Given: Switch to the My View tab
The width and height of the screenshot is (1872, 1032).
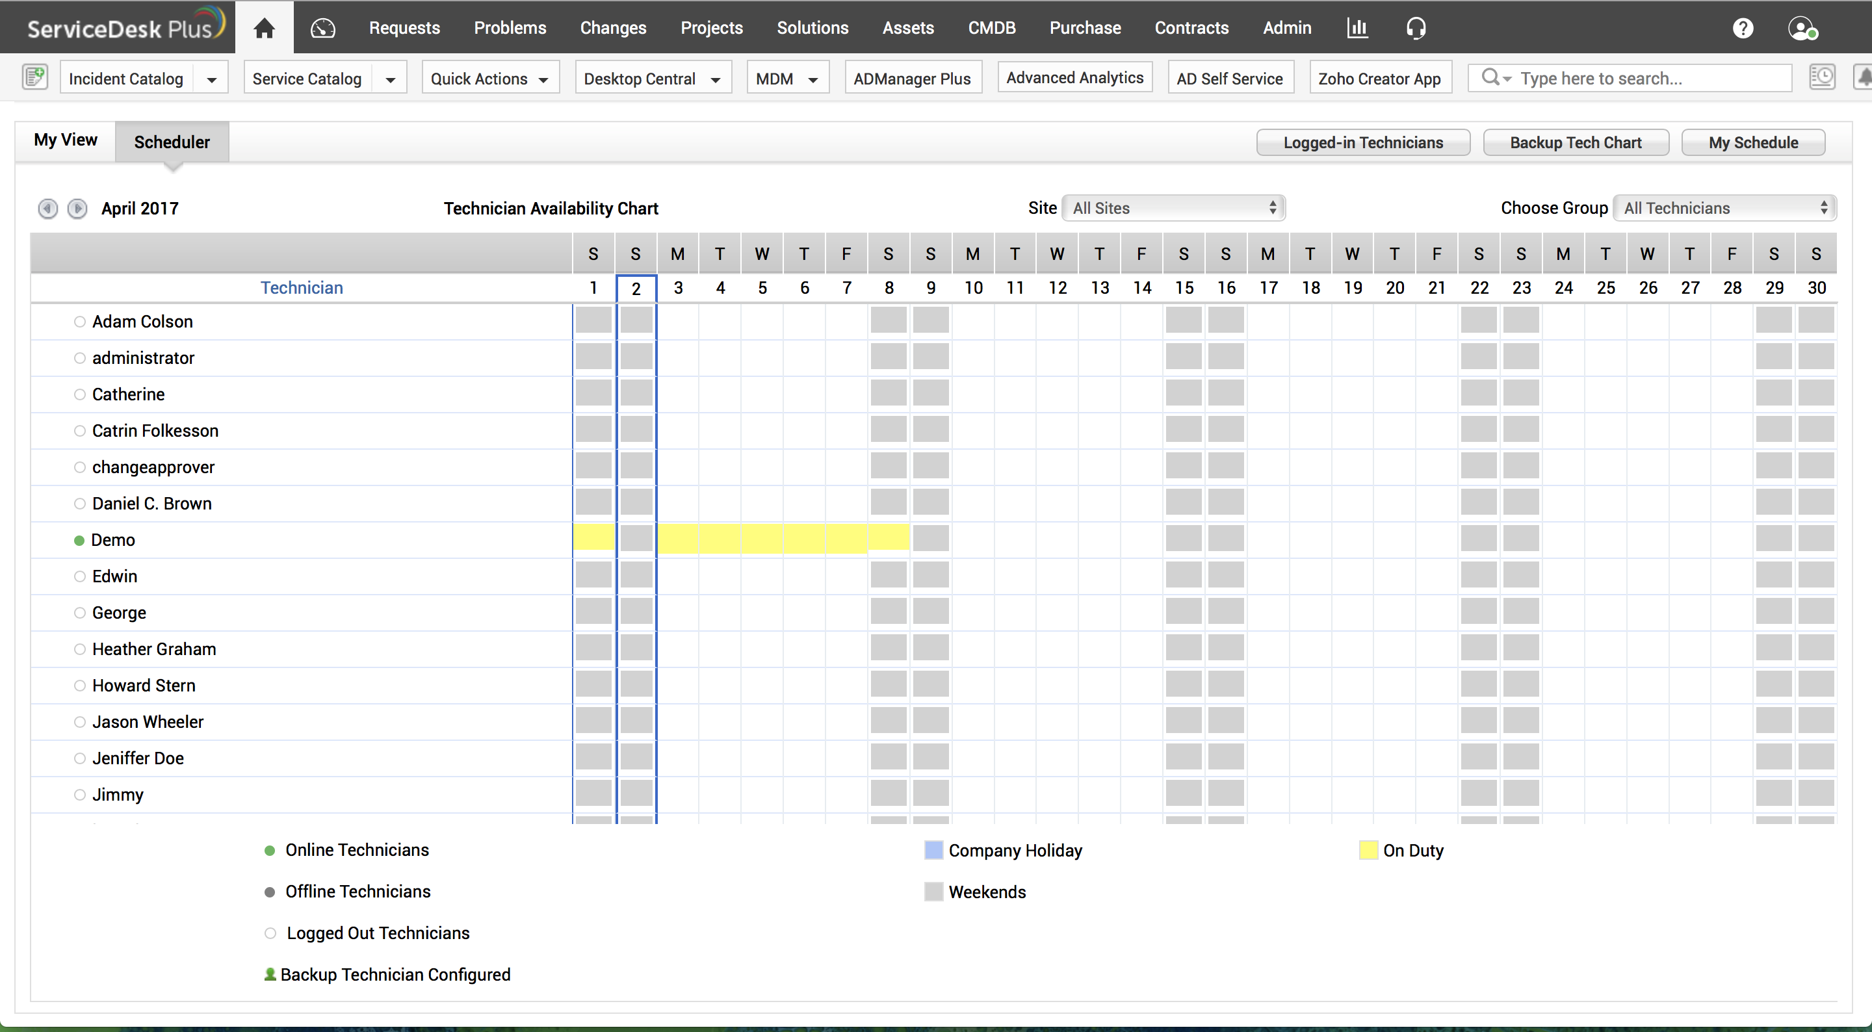Looking at the screenshot, I should point(66,140).
